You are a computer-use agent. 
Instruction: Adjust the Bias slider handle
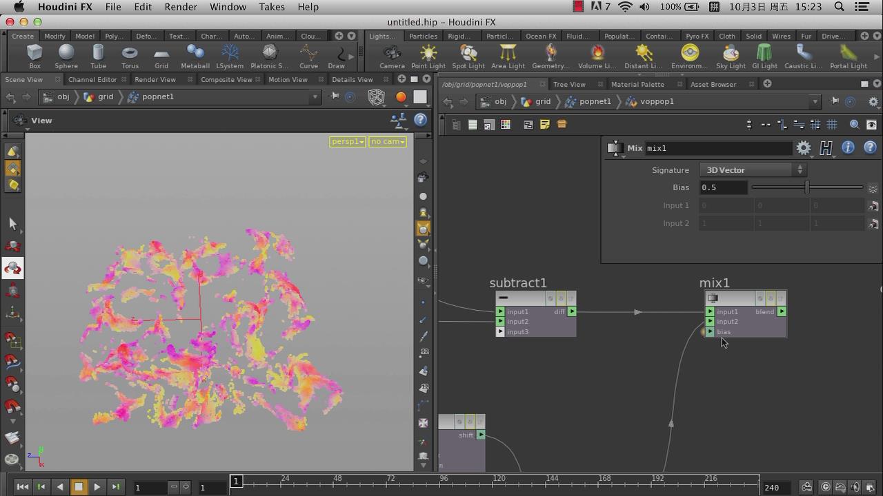806,187
